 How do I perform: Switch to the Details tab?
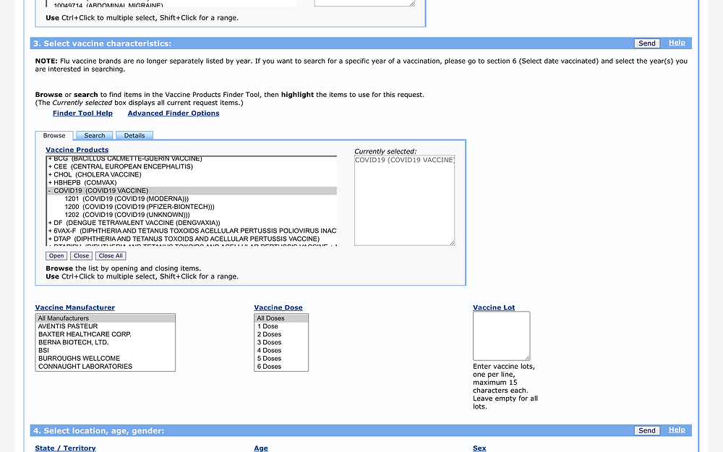pos(134,136)
